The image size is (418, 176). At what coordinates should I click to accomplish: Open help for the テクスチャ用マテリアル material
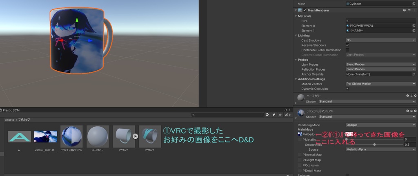[407, 111]
